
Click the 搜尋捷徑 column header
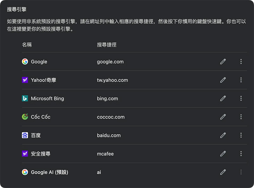pyautogui.click(x=107, y=45)
